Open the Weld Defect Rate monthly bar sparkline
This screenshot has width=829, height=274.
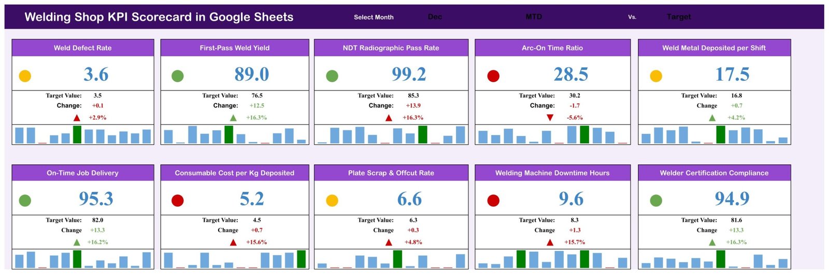[83, 135]
